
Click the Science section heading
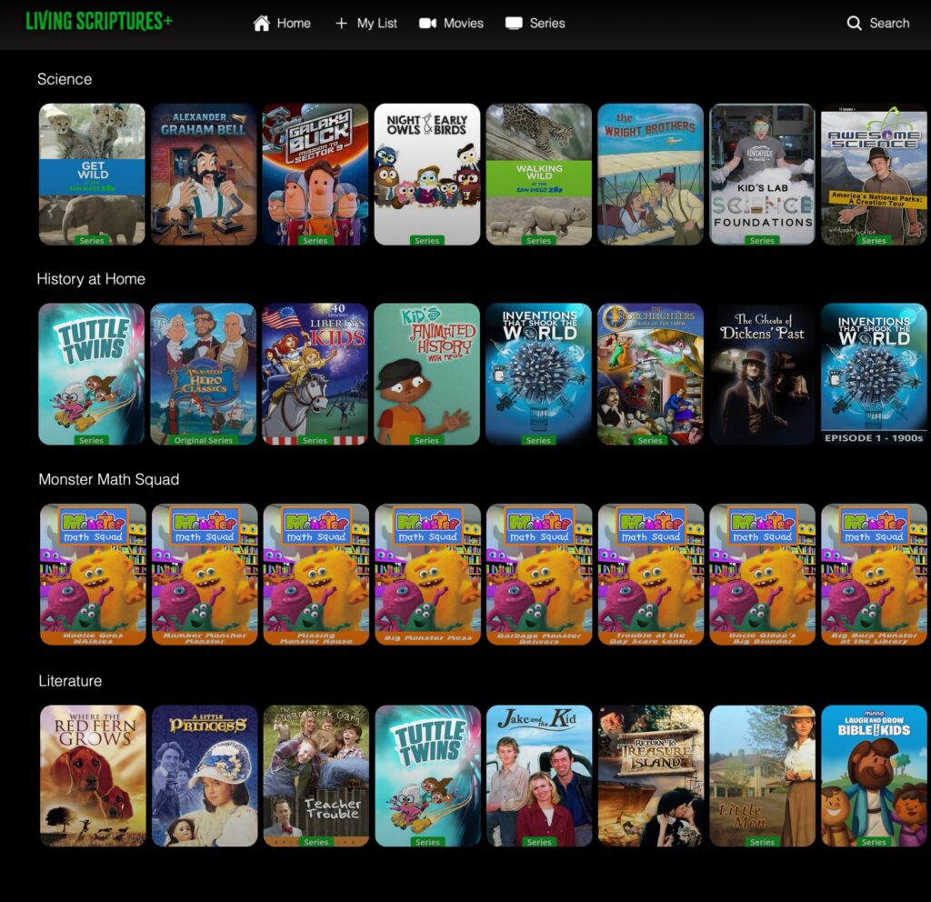click(x=65, y=79)
